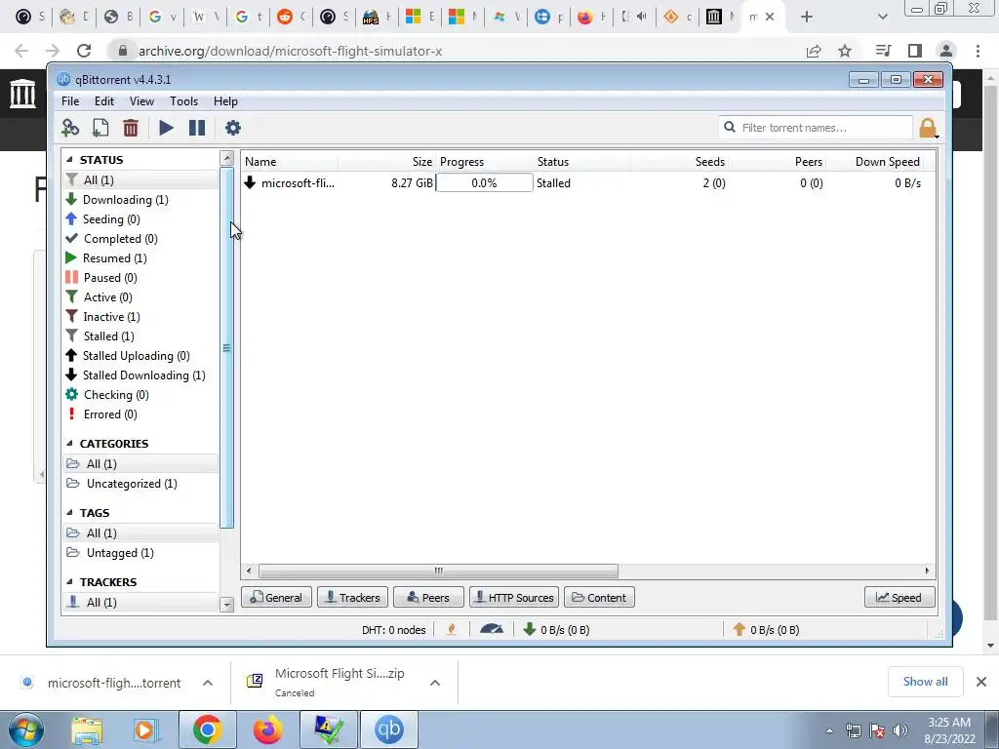The height and width of the screenshot is (749, 999).
Task: Open Chrome tab search dropdown arrow
Action: pyautogui.click(x=882, y=17)
